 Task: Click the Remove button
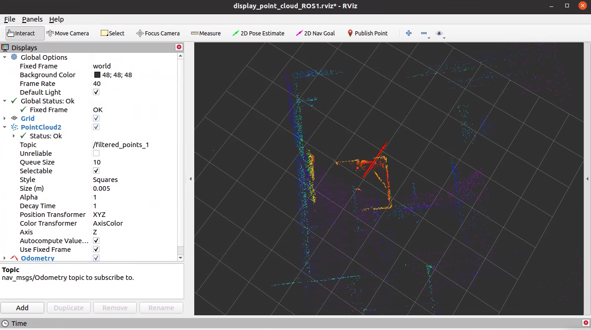point(115,308)
